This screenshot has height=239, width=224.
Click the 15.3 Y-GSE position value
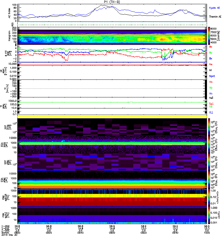click(207, 229)
